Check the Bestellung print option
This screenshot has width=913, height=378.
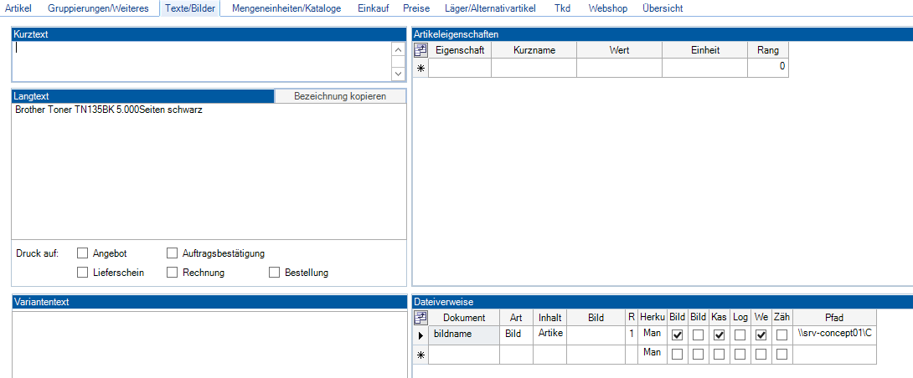[275, 272]
